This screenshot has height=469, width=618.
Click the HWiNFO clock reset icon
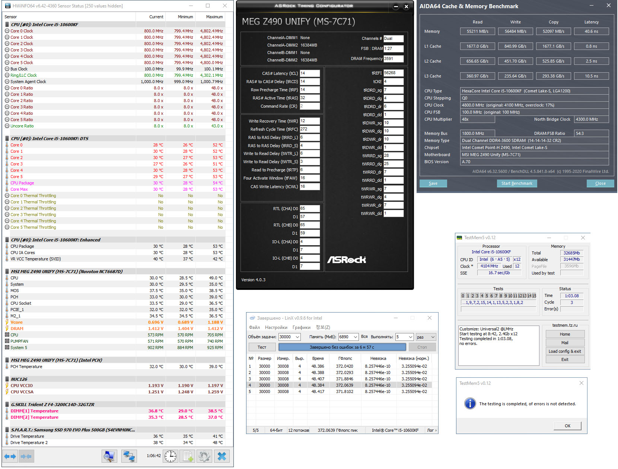[171, 456]
